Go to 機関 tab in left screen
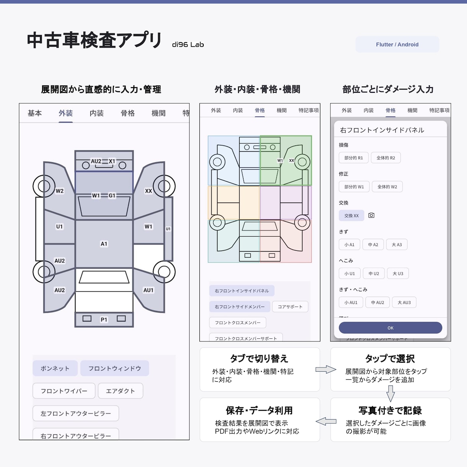The height and width of the screenshot is (467, 467). 158,113
